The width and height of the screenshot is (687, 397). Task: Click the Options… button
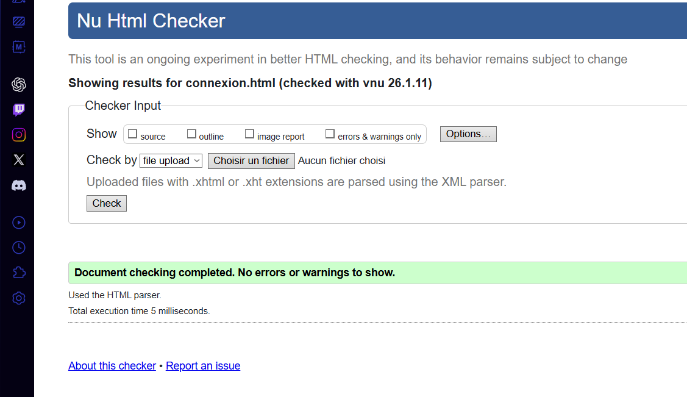coord(468,134)
